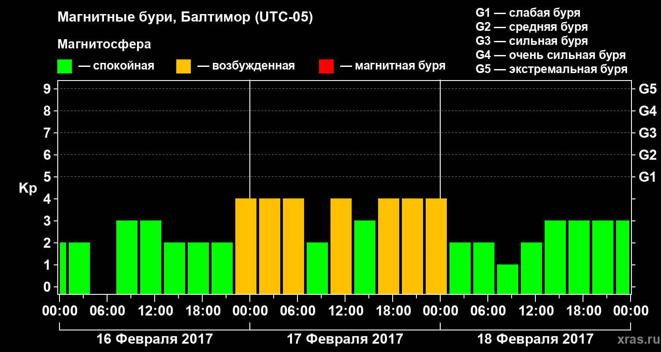
Task: Click the '06:00' time label on 17 February
Action: [x=297, y=311]
